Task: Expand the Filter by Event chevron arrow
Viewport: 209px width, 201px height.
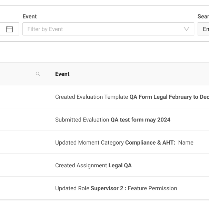Action: [187, 29]
